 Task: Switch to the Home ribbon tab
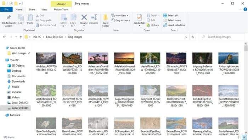click(19, 10)
